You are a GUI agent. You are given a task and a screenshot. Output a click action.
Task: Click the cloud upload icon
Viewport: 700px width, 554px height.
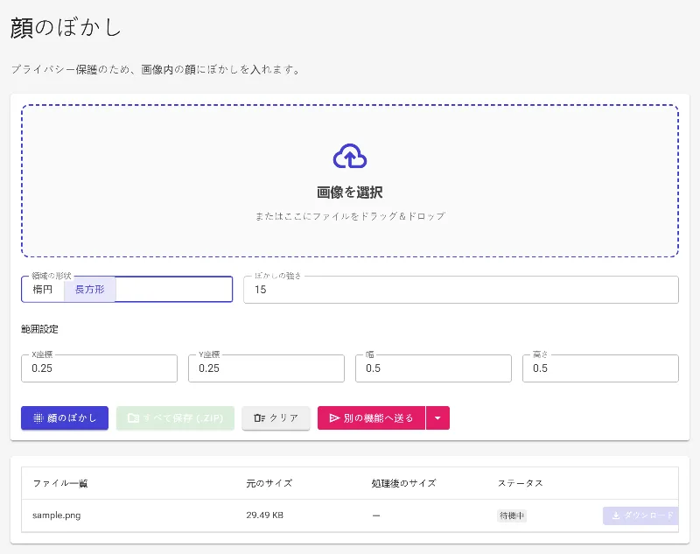[x=350, y=157]
